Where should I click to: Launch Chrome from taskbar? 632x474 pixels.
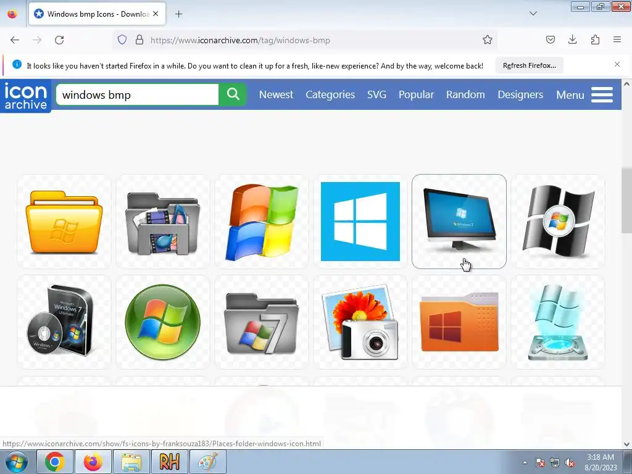point(55,462)
